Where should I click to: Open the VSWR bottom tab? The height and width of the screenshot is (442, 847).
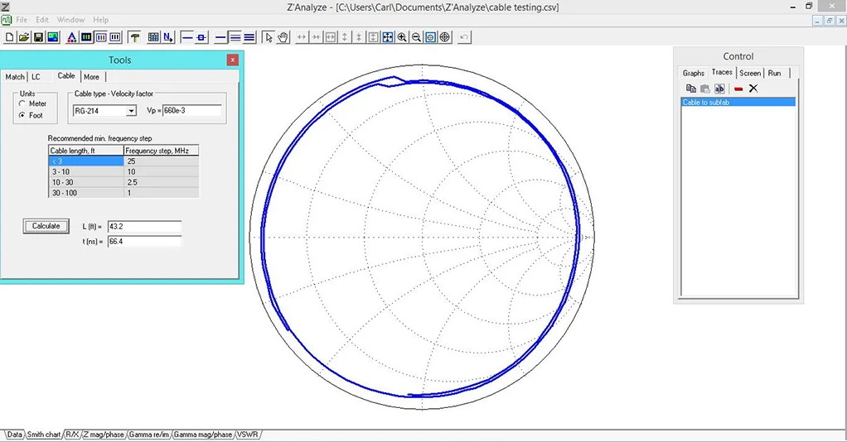click(x=248, y=435)
